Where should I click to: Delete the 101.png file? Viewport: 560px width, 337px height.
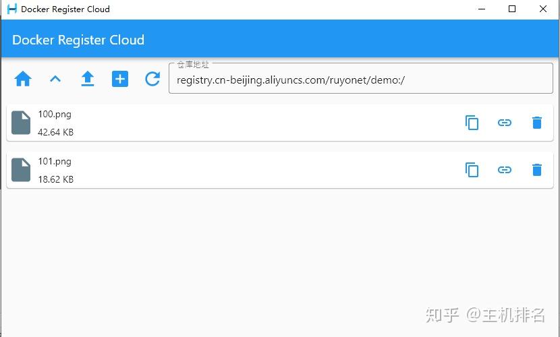point(537,170)
